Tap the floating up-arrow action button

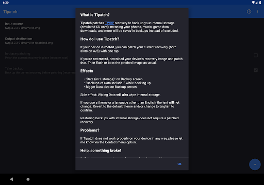point(255,164)
